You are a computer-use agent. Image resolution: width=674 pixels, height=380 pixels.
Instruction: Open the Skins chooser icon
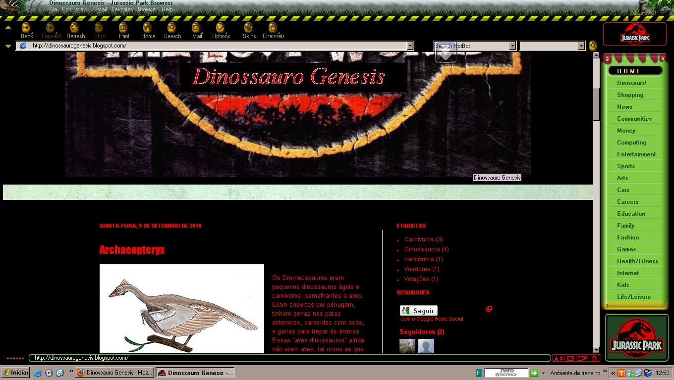pyautogui.click(x=249, y=30)
